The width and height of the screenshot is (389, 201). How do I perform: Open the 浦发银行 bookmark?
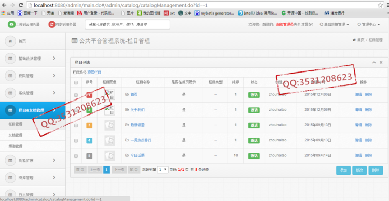(335, 13)
